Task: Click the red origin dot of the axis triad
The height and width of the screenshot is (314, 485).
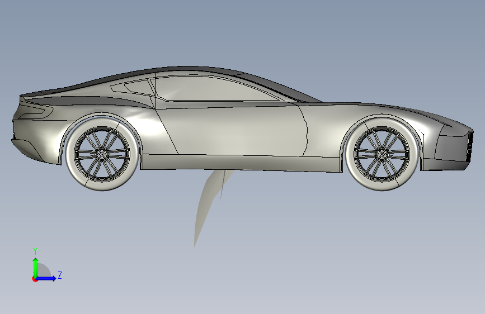Action: [x=35, y=279]
